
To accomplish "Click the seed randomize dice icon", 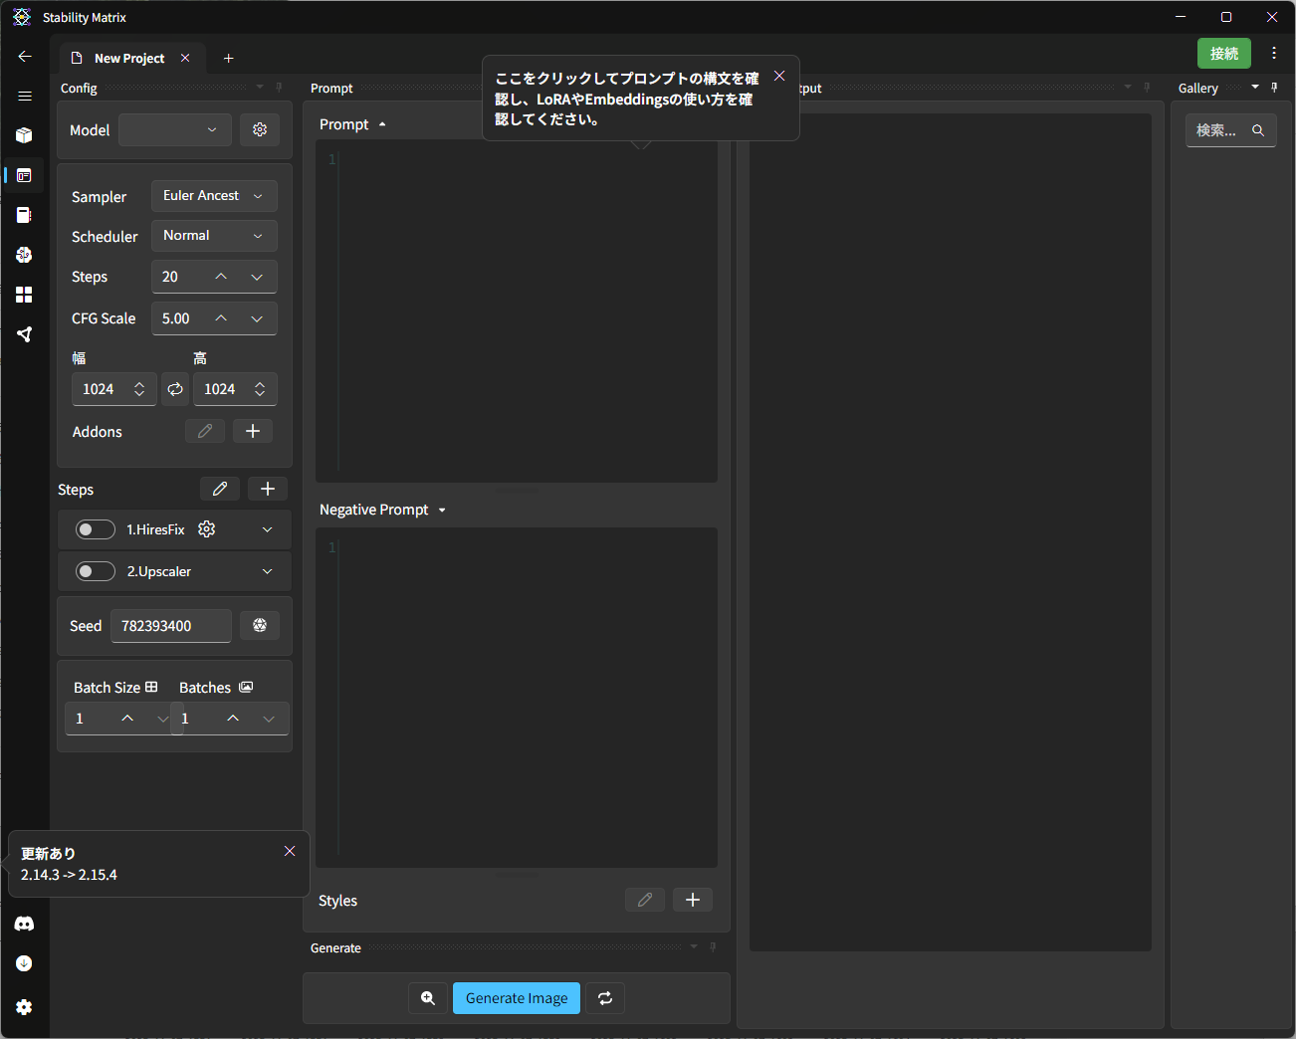I will click(x=260, y=625).
